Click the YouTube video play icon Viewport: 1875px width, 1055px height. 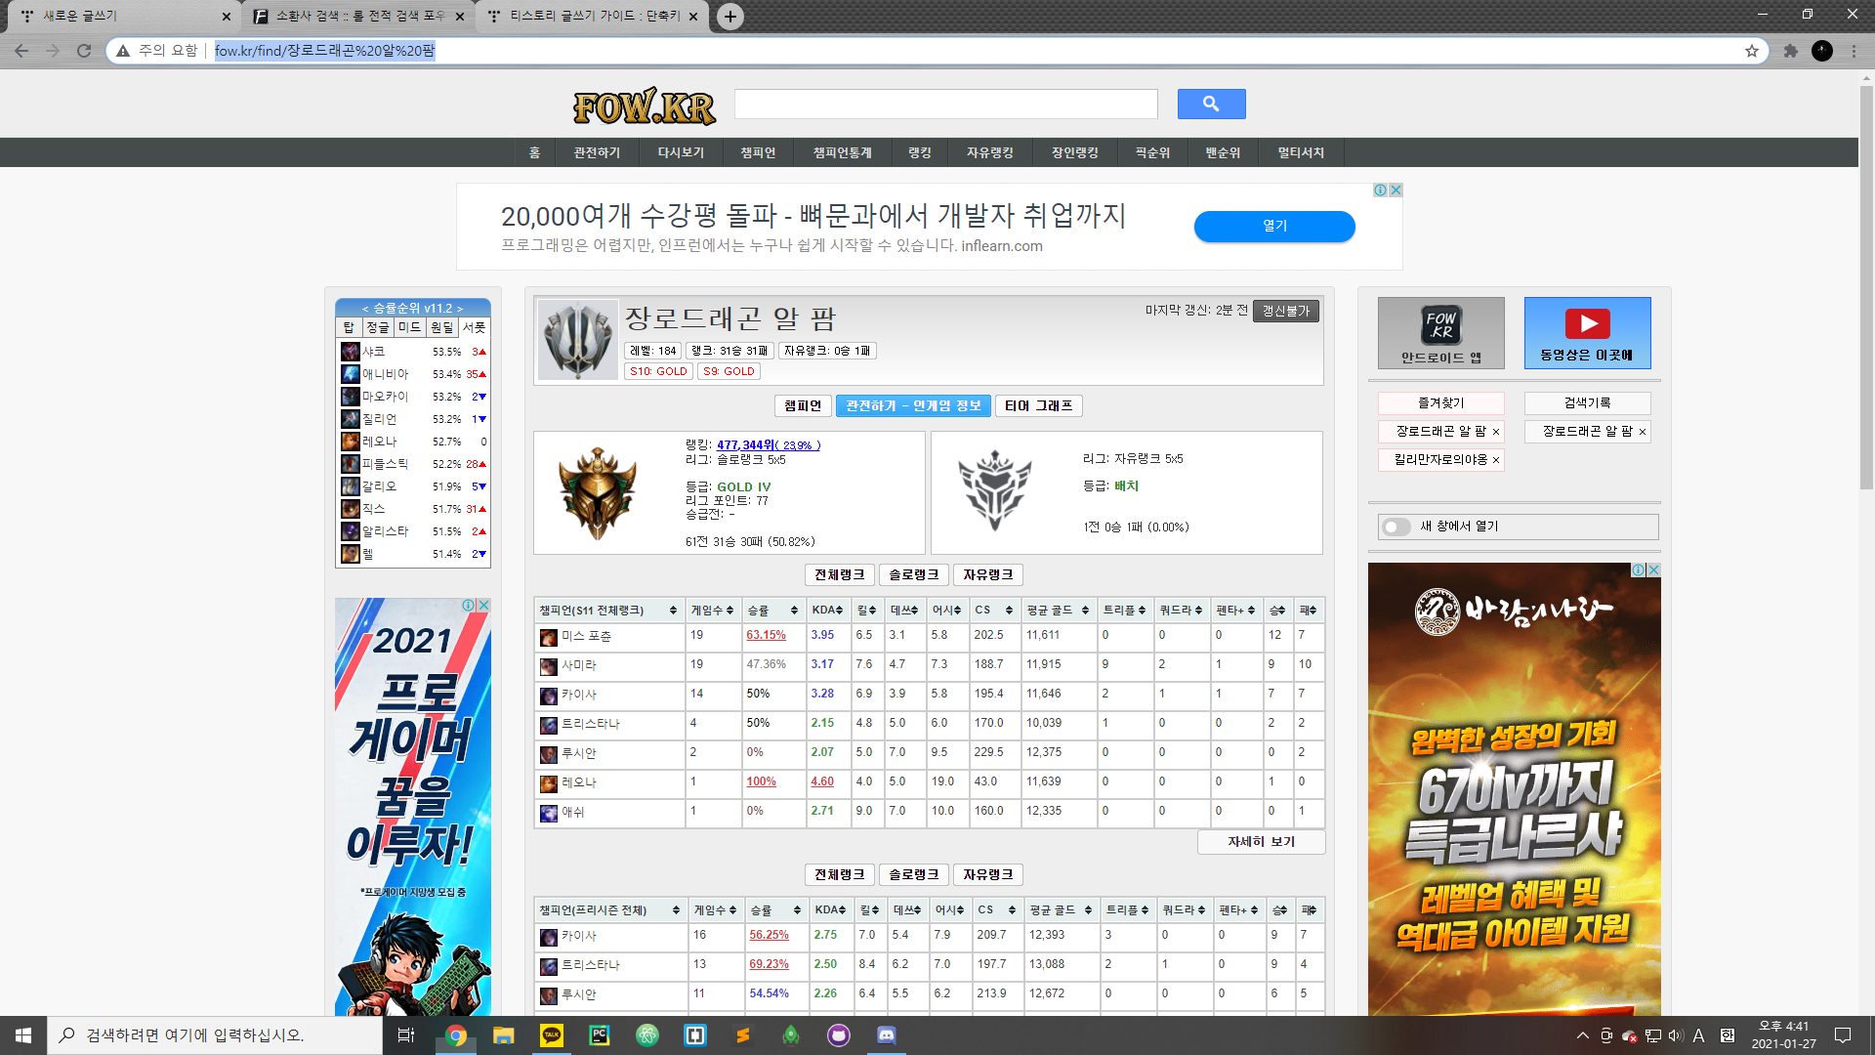(1587, 324)
